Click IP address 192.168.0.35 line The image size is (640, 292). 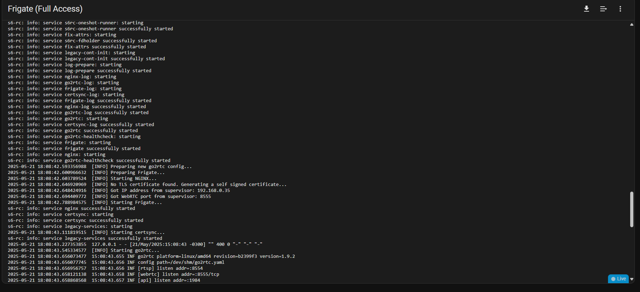click(119, 191)
